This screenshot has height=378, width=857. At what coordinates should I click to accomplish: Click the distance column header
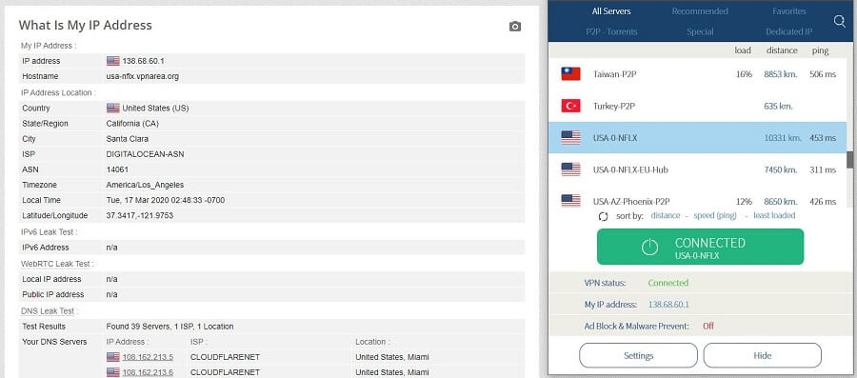click(x=782, y=50)
